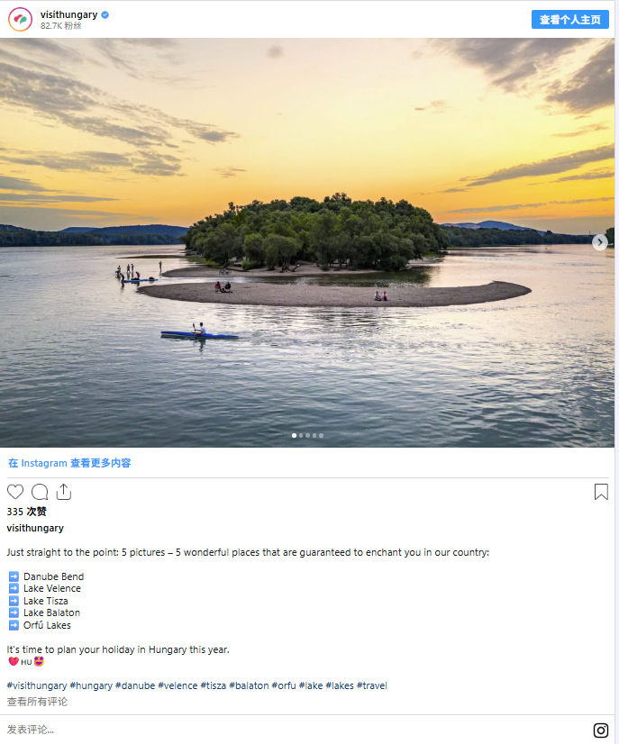Image resolution: width=619 pixels, height=744 pixels.
Task: Click the Instagram logo icon
Action: (x=601, y=730)
